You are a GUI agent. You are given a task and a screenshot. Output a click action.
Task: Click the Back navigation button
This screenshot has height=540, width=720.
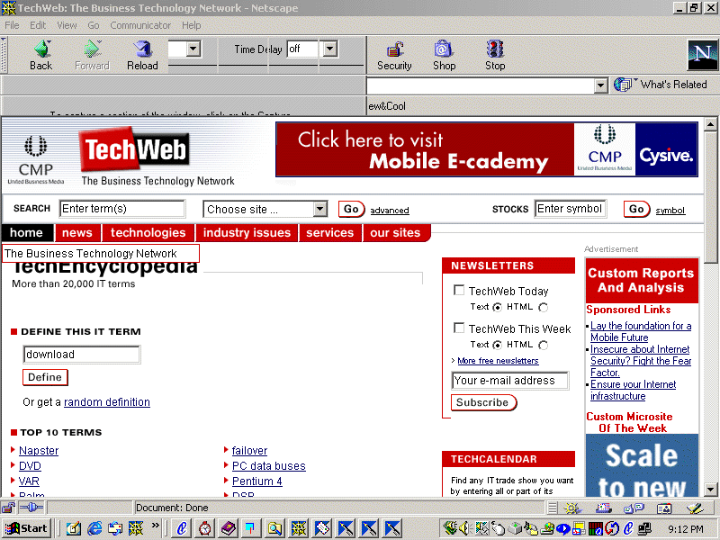click(40, 55)
